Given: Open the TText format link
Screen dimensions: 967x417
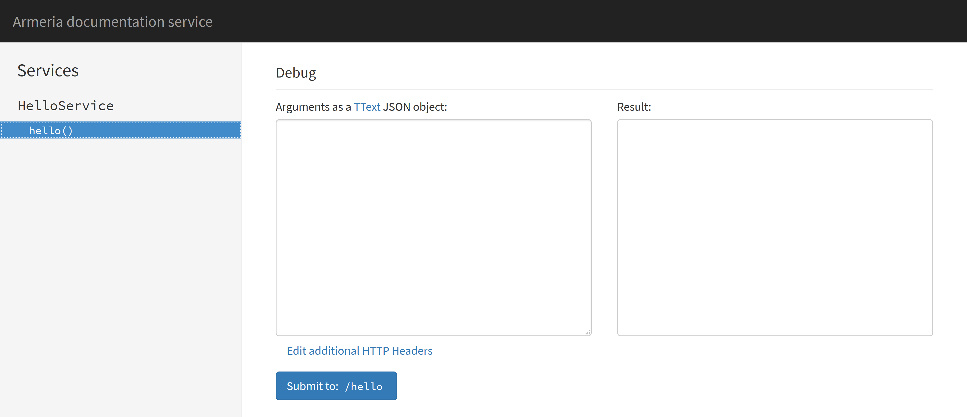Looking at the screenshot, I should (367, 107).
